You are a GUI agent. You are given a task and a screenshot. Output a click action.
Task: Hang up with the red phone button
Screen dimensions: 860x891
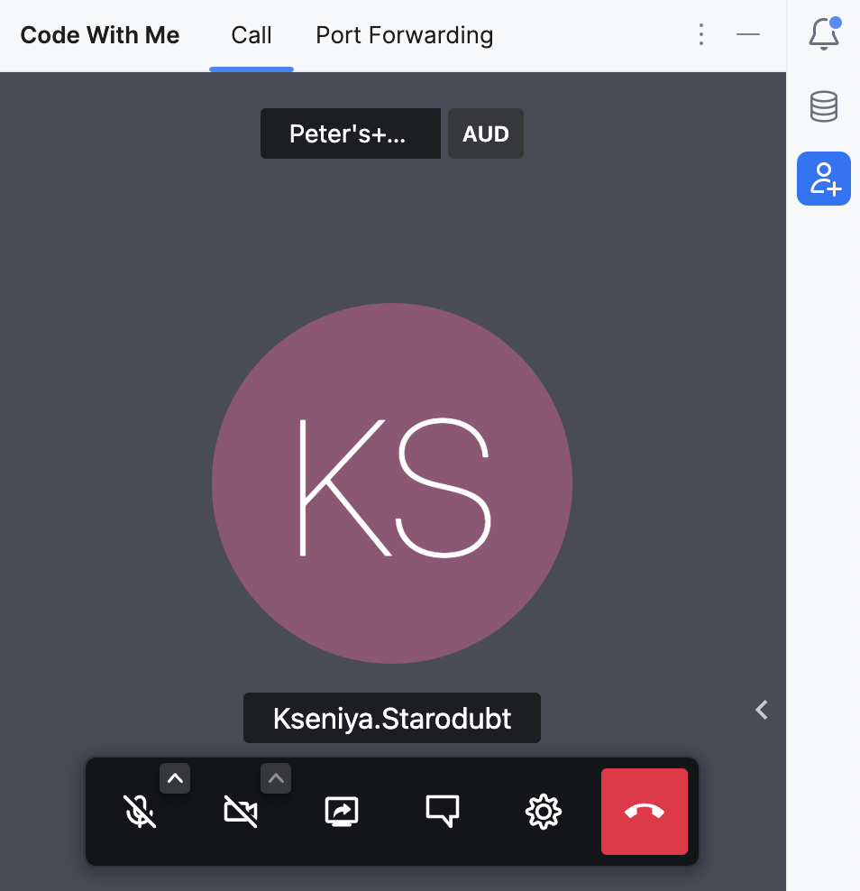coord(645,812)
